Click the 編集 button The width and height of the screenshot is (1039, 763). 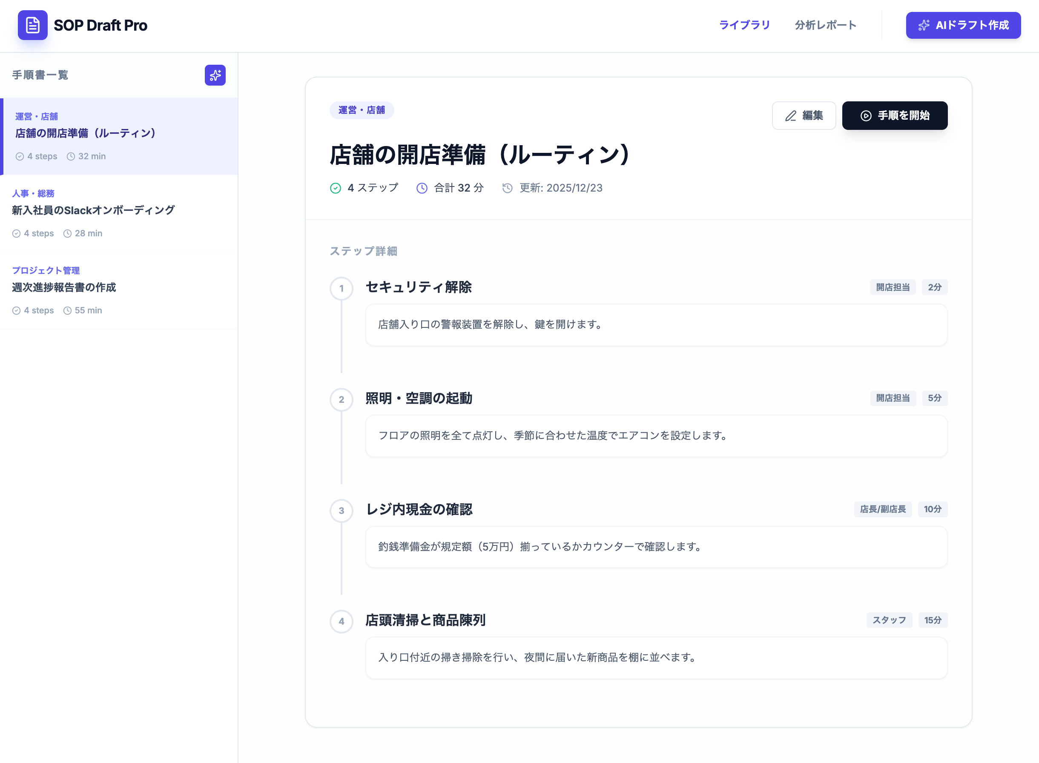804,115
